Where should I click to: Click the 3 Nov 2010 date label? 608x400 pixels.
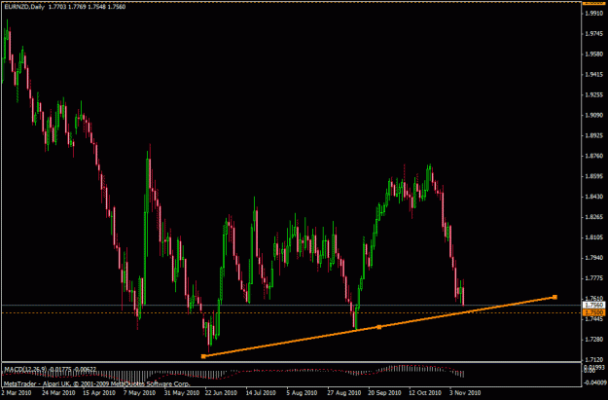click(x=465, y=392)
